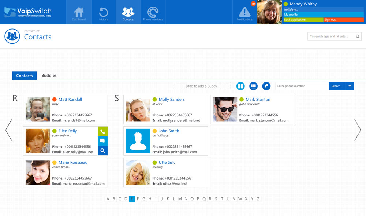Focus the Enter phone number field

pos(302,86)
